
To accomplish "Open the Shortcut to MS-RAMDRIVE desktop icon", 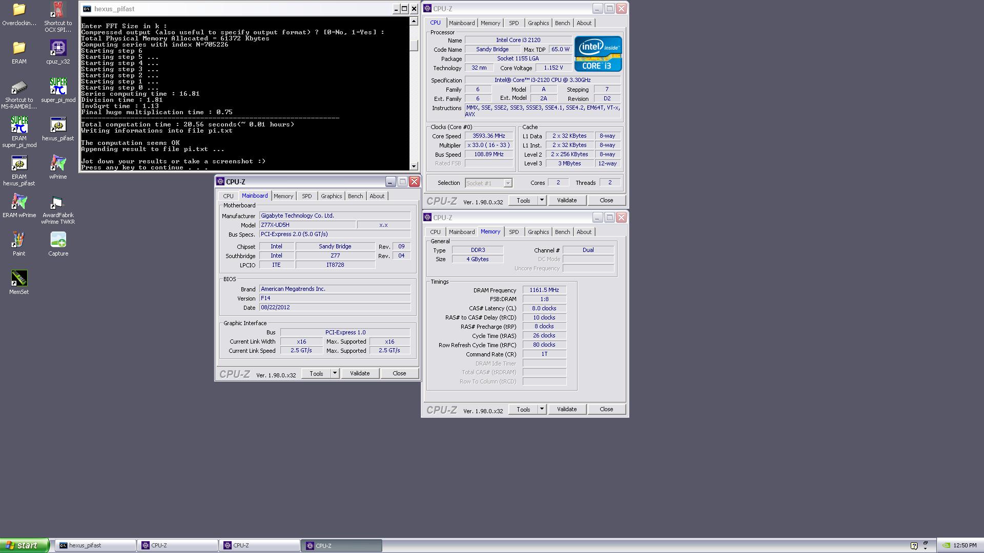I will (x=19, y=94).
